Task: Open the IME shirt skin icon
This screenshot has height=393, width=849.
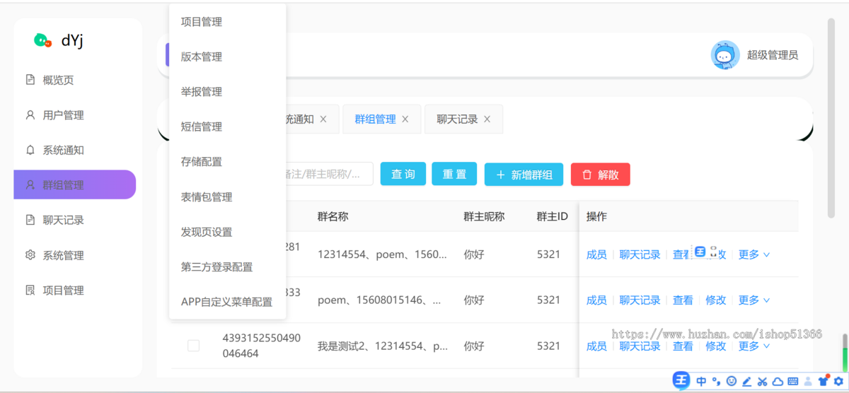Action: (x=823, y=380)
